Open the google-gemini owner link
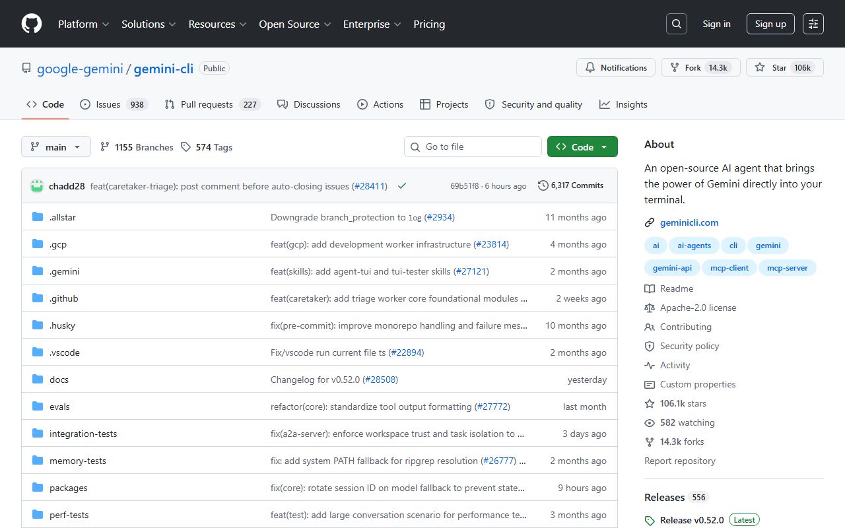Image resolution: width=845 pixels, height=528 pixels. (x=80, y=69)
